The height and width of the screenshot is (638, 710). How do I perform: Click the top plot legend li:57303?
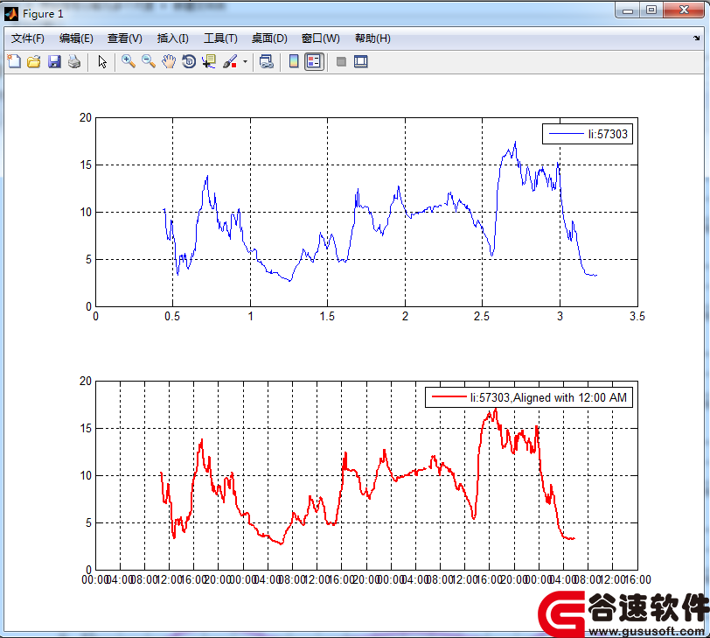tap(588, 134)
